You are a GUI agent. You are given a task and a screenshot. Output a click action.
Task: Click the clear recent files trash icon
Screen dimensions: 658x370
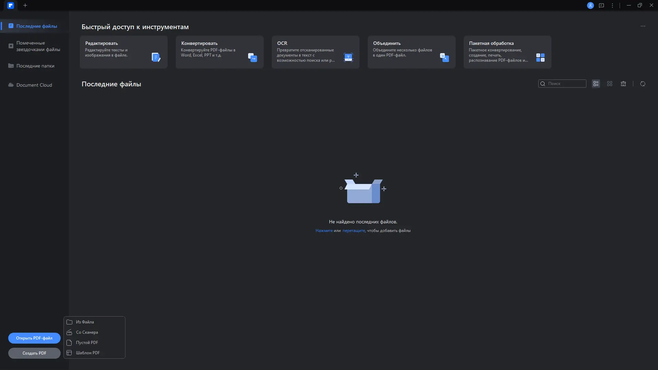pyautogui.click(x=623, y=84)
